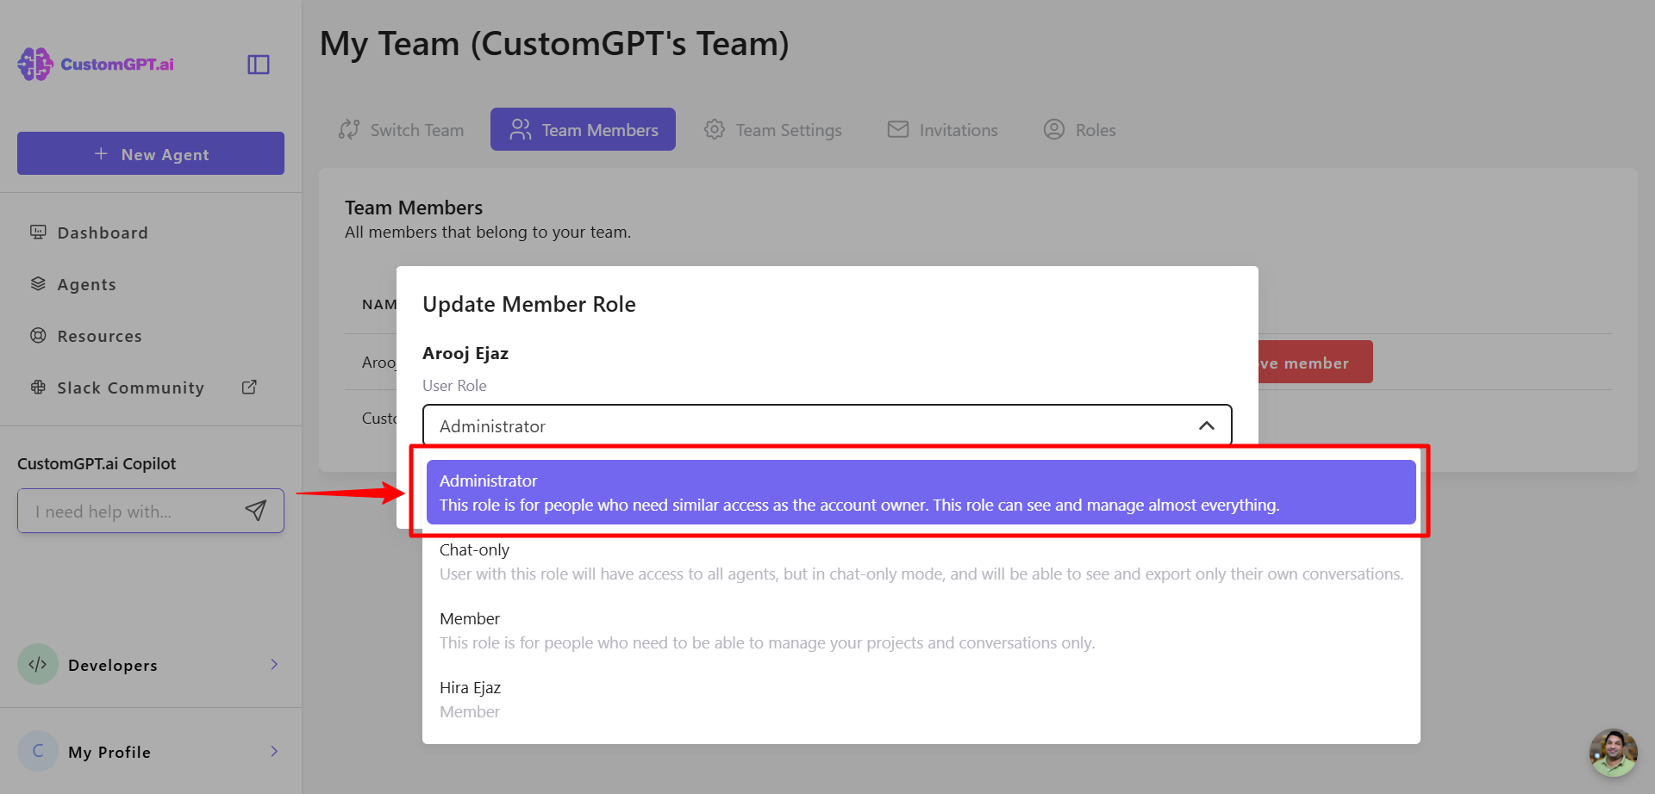
Task: Switch to the Switch Team tab
Action: click(x=401, y=129)
